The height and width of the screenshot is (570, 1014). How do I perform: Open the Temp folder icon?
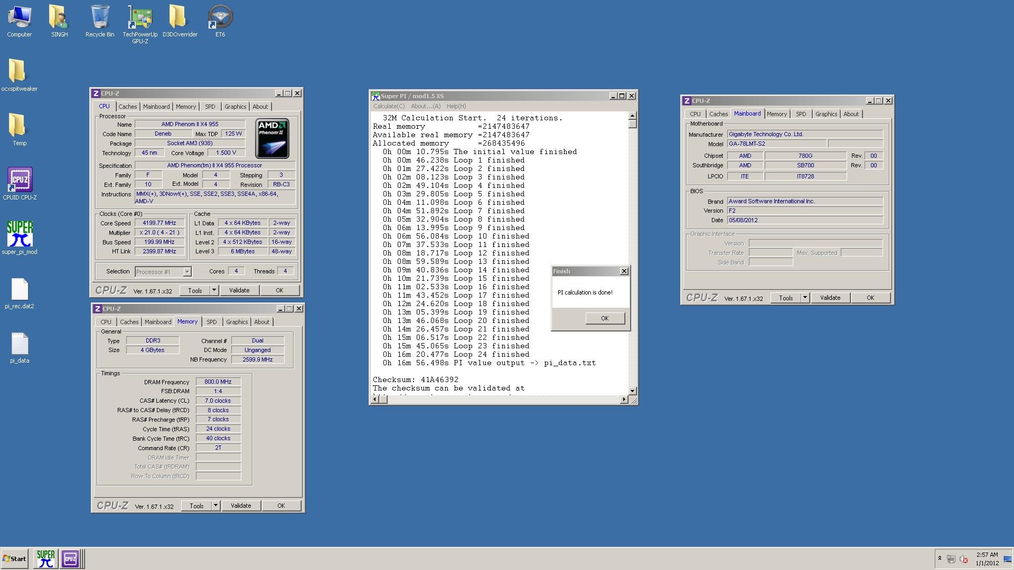pyautogui.click(x=19, y=129)
